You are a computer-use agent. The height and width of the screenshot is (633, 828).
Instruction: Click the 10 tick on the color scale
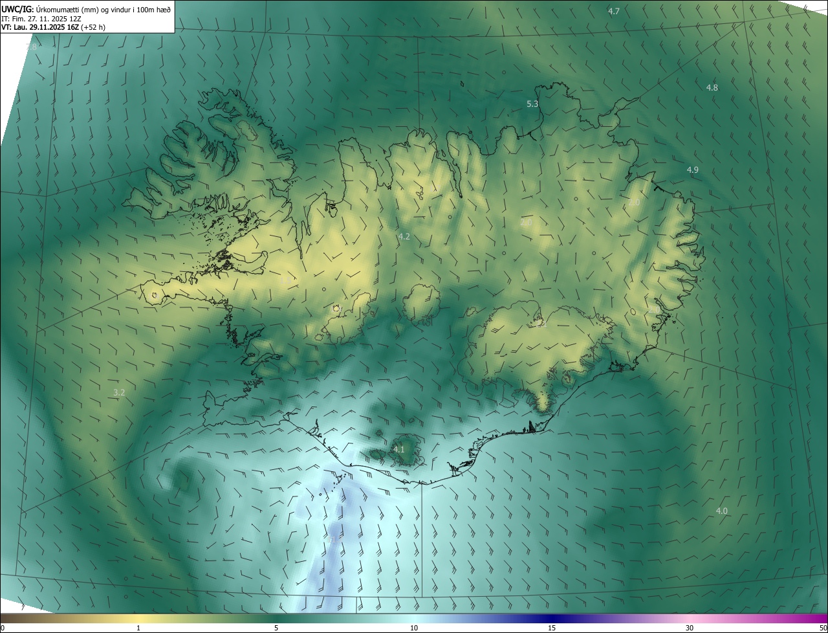coord(414,628)
